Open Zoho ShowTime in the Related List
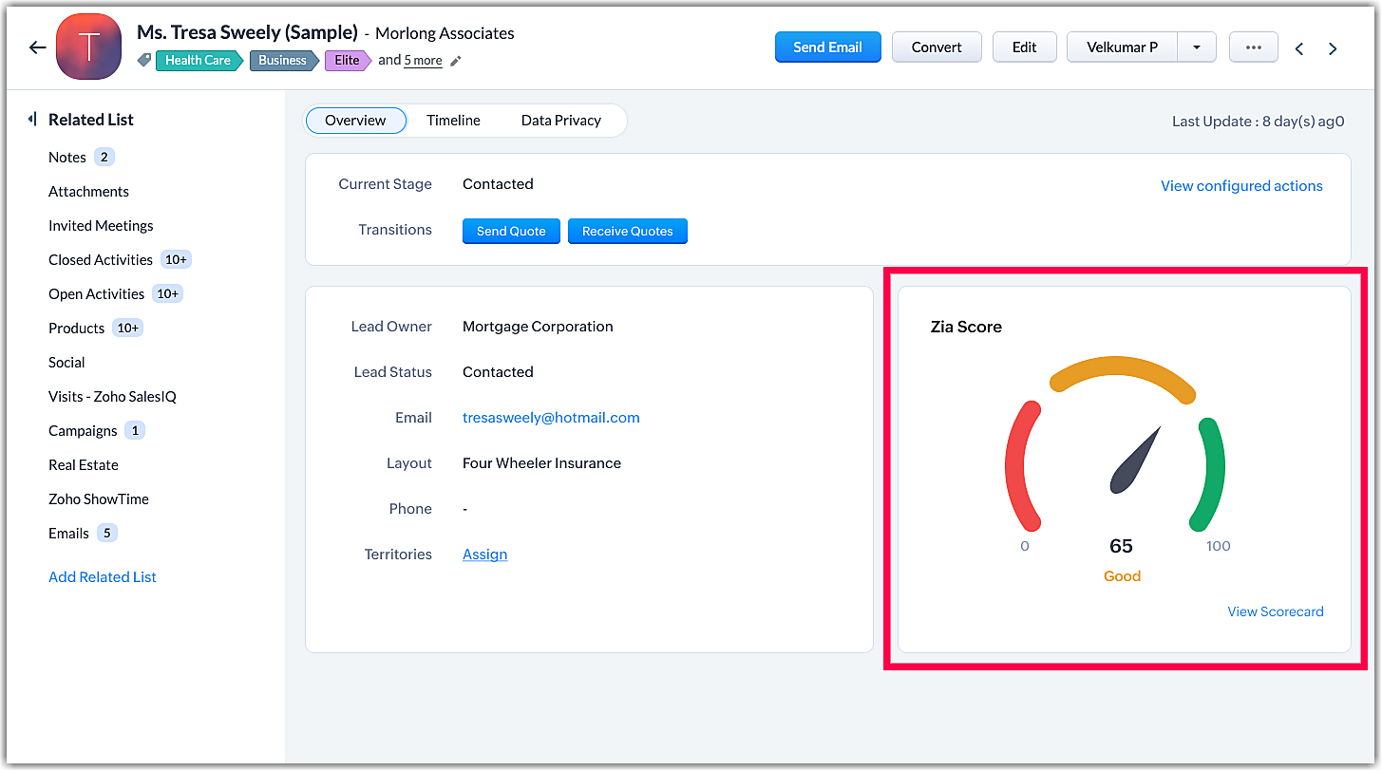Screen dimensions: 1382x771 99,499
